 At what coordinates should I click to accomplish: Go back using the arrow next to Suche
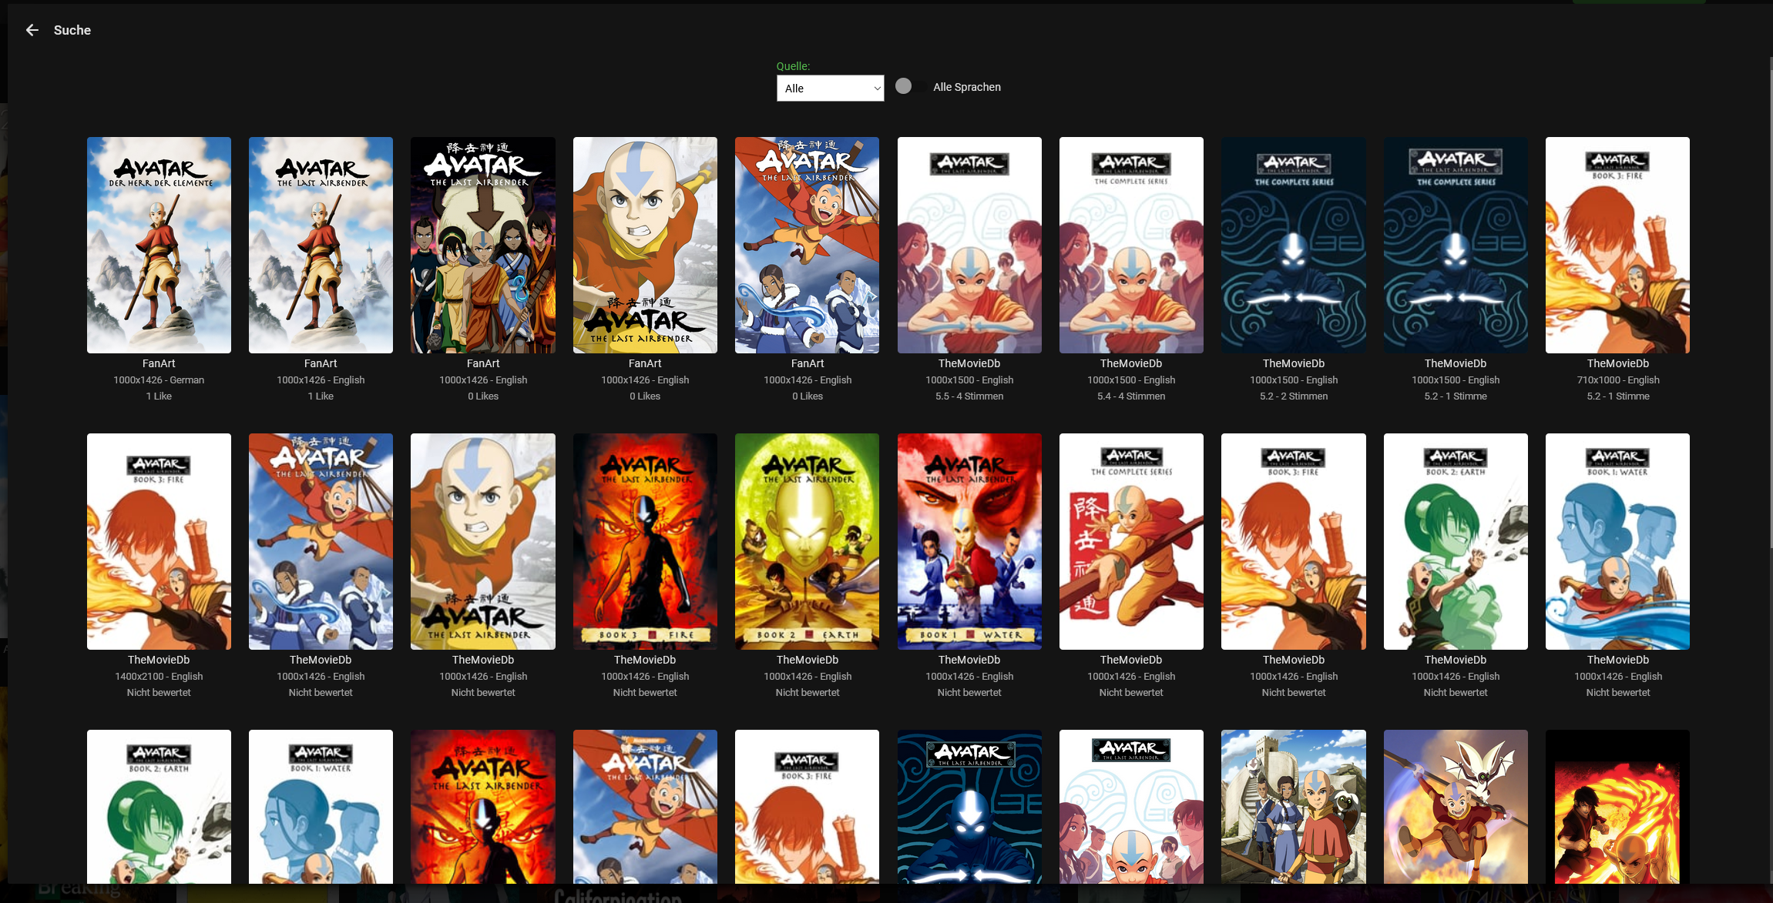tap(32, 30)
